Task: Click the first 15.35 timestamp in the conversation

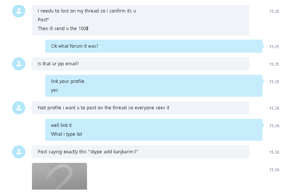Action: (x=274, y=11)
